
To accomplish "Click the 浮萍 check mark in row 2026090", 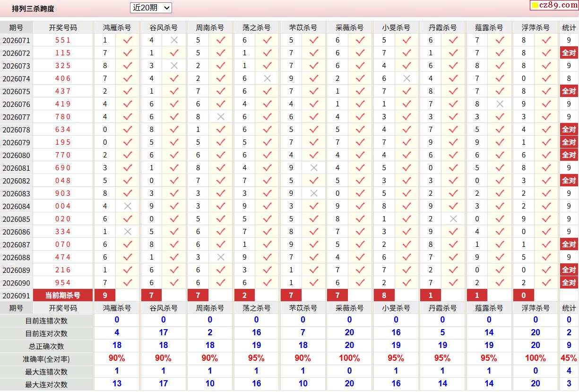I will [x=546, y=283].
